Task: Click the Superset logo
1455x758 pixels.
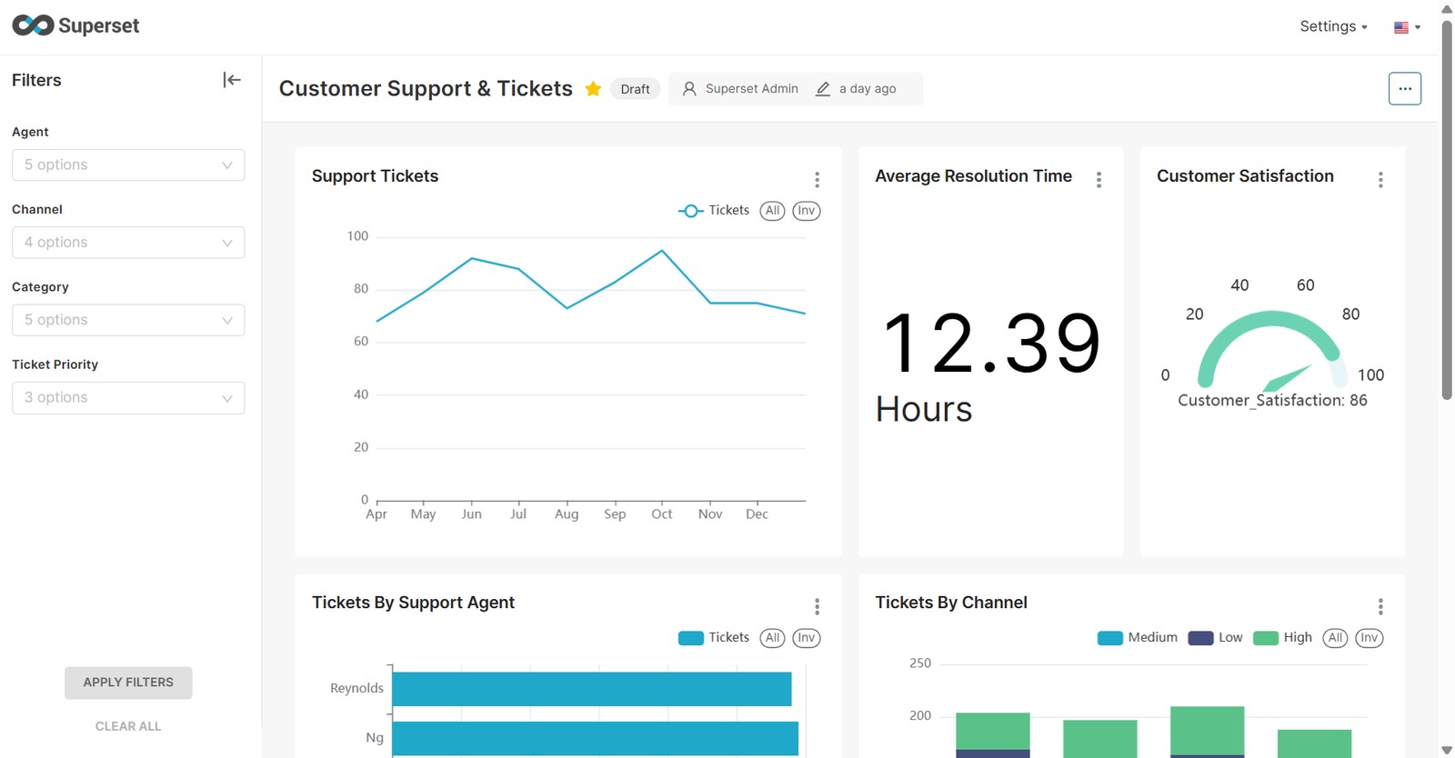Action: tap(76, 25)
